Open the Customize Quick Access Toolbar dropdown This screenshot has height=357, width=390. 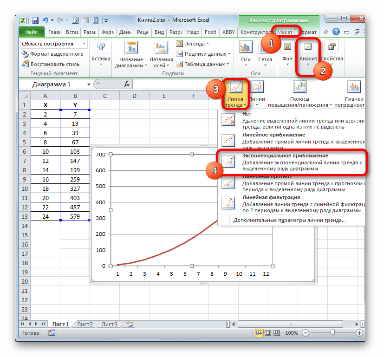[x=106, y=20]
